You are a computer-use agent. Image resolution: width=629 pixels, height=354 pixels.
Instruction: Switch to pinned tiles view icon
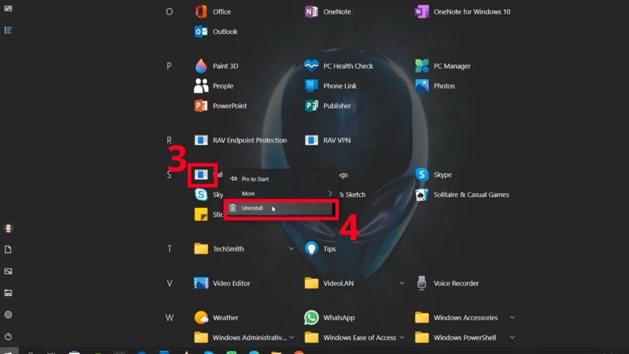8,8
